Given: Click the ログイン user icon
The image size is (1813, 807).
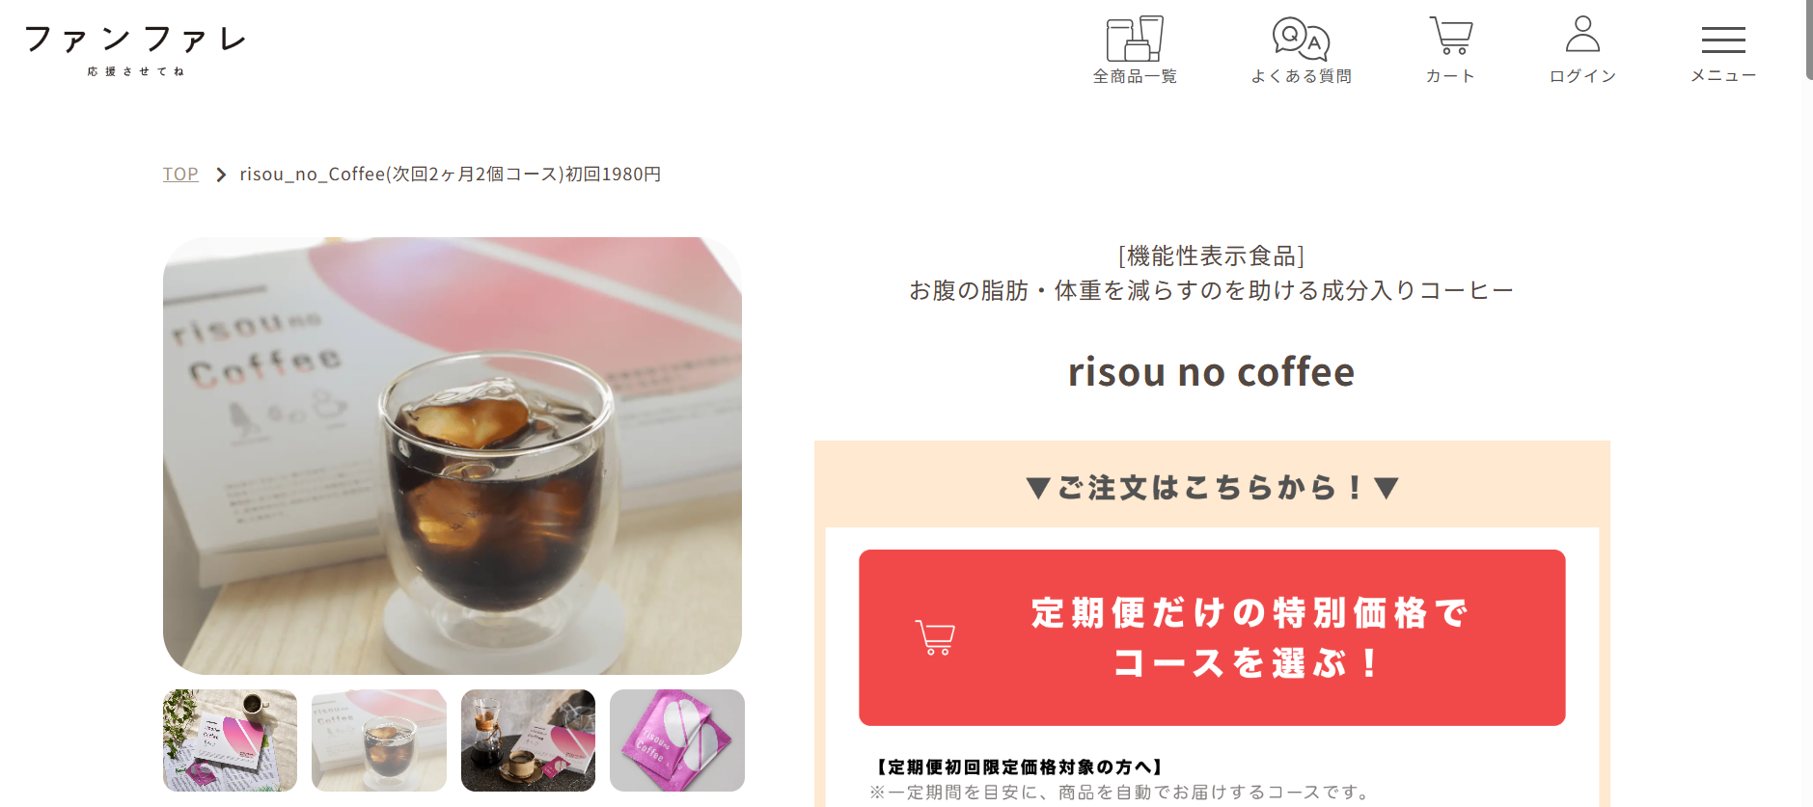Looking at the screenshot, I should (1582, 34).
